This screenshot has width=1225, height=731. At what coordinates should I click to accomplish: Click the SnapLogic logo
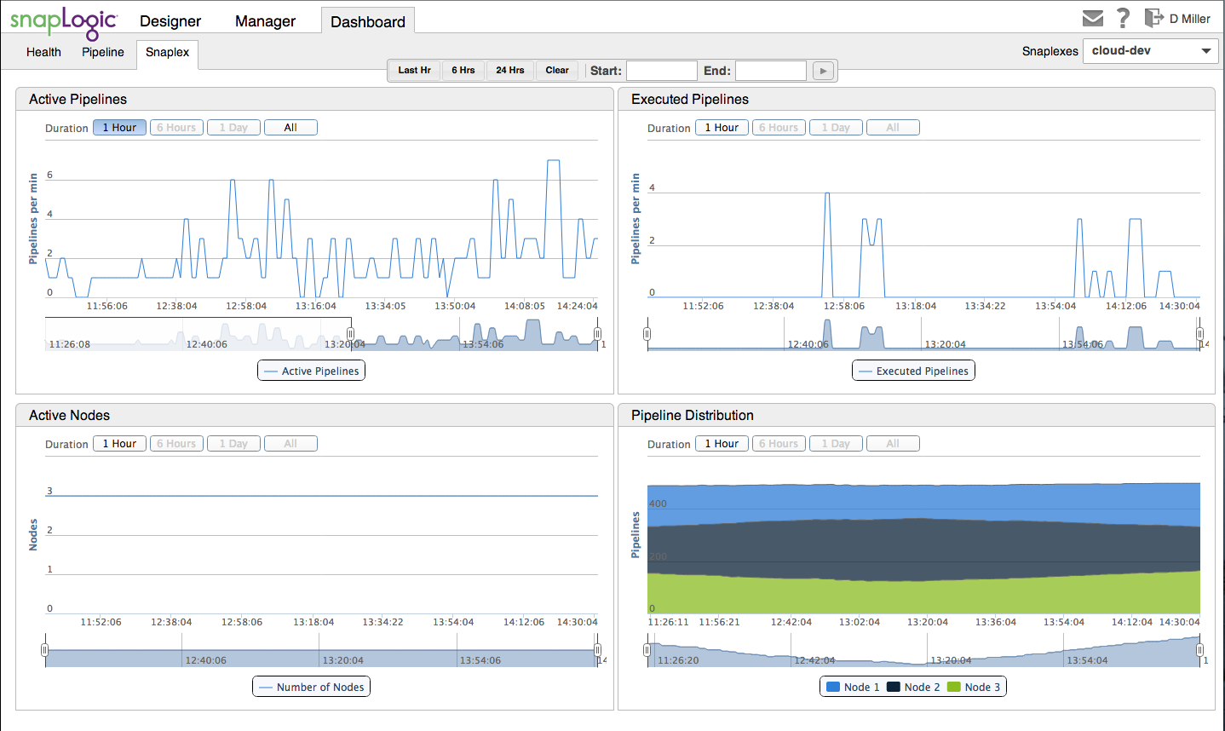point(64,22)
